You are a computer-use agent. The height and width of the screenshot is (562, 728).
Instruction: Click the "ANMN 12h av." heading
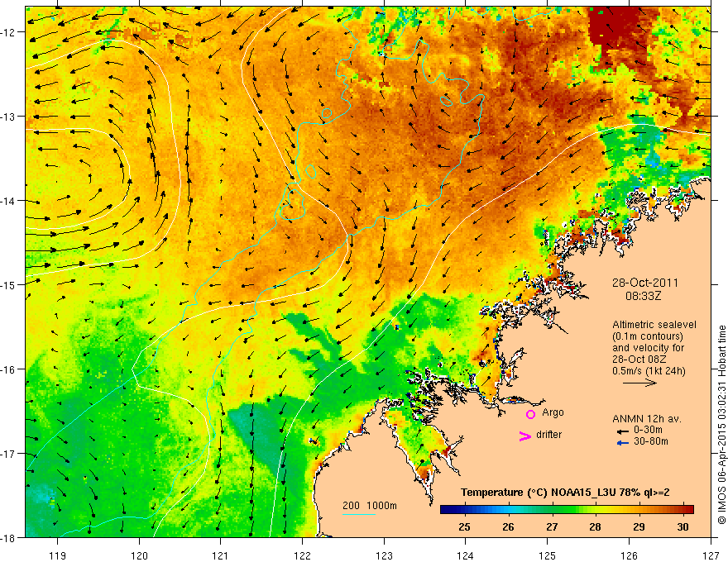(647, 419)
